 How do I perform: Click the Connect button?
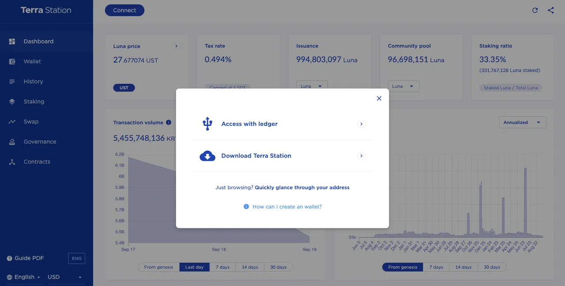click(x=124, y=10)
